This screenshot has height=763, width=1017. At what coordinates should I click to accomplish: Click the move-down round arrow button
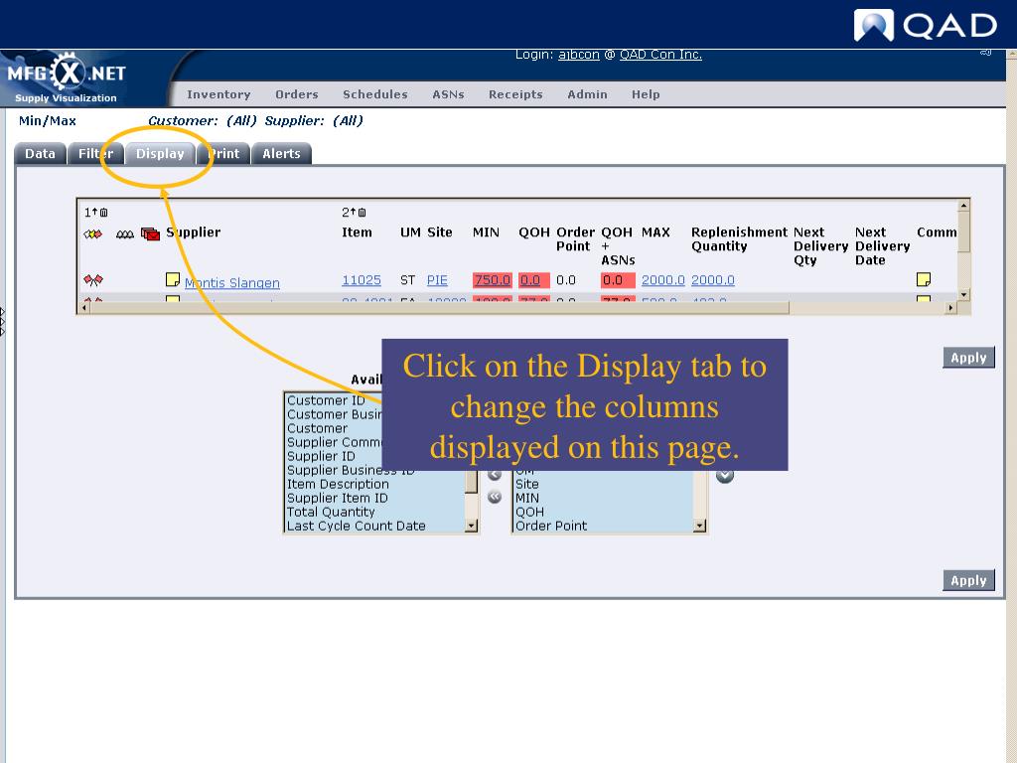[x=724, y=476]
